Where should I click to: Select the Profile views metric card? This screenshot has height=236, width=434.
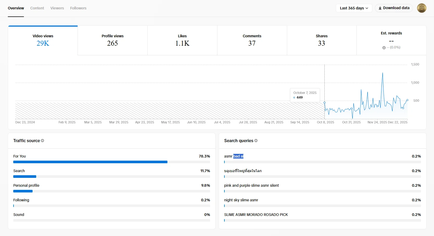pos(112,40)
